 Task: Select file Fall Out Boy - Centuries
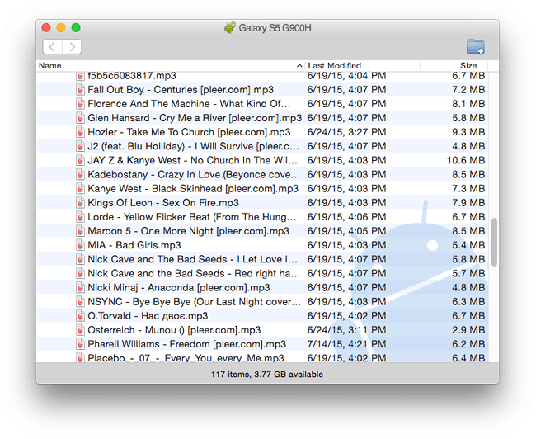[x=181, y=90]
